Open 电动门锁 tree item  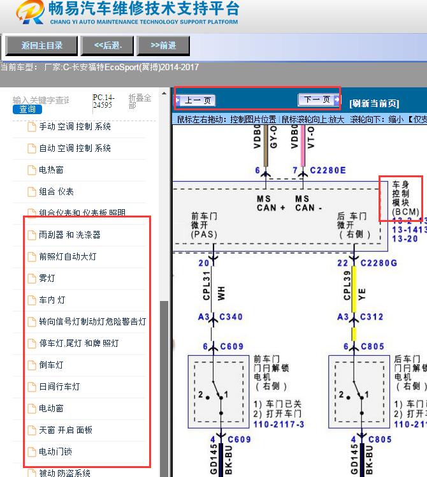tap(55, 451)
